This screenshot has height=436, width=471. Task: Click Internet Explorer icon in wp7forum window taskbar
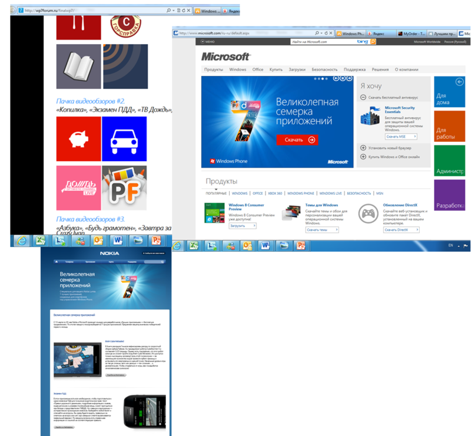(x=22, y=241)
